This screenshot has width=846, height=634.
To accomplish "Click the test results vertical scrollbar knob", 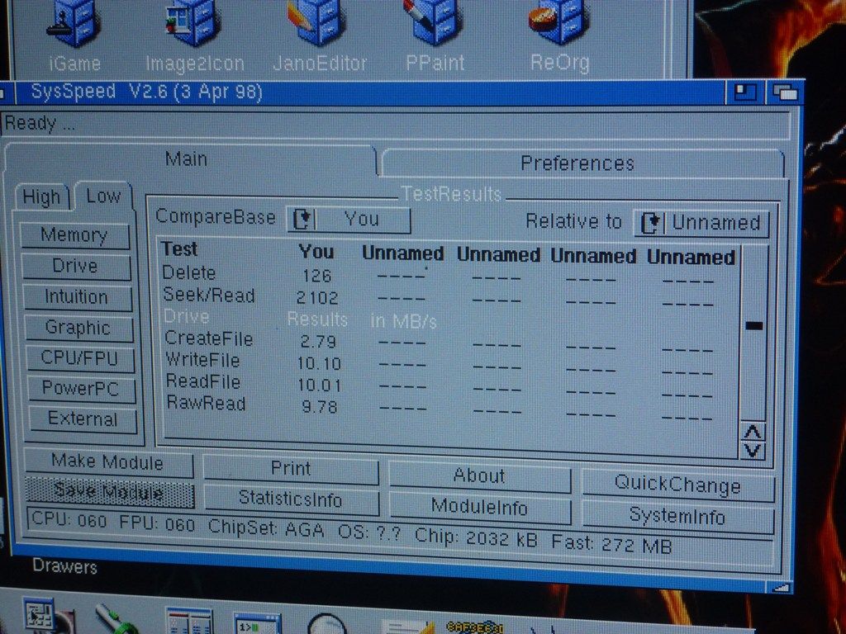I will point(753,325).
